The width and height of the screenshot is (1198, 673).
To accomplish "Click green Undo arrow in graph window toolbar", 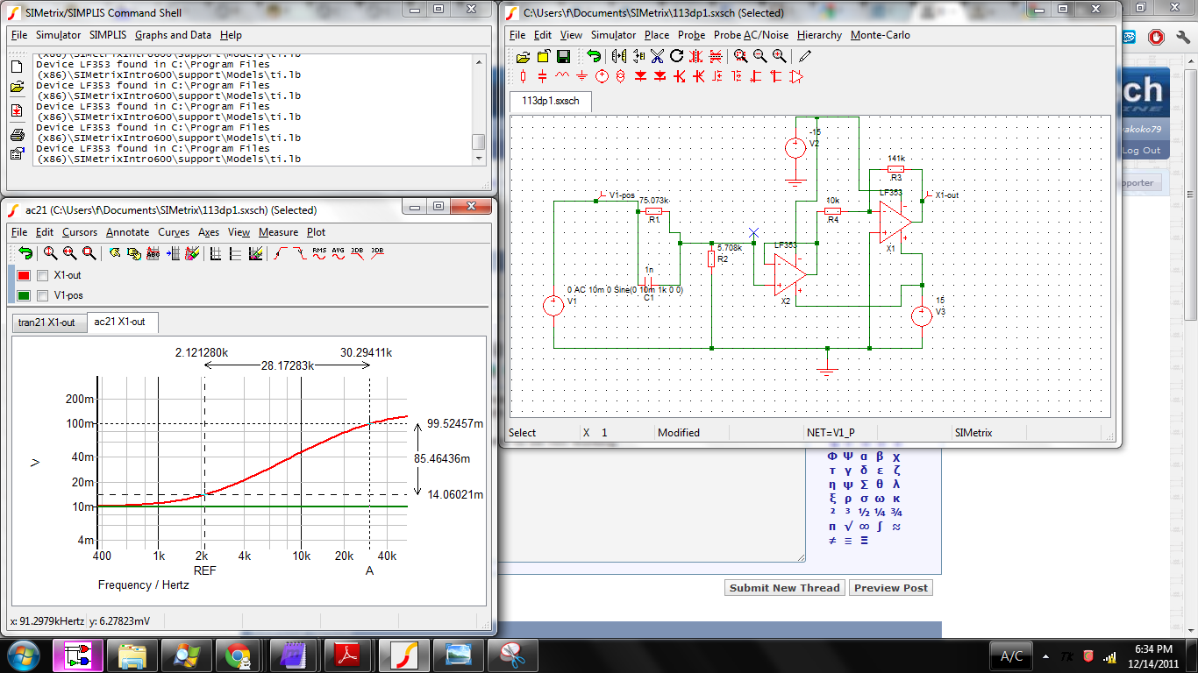I will point(25,253).
